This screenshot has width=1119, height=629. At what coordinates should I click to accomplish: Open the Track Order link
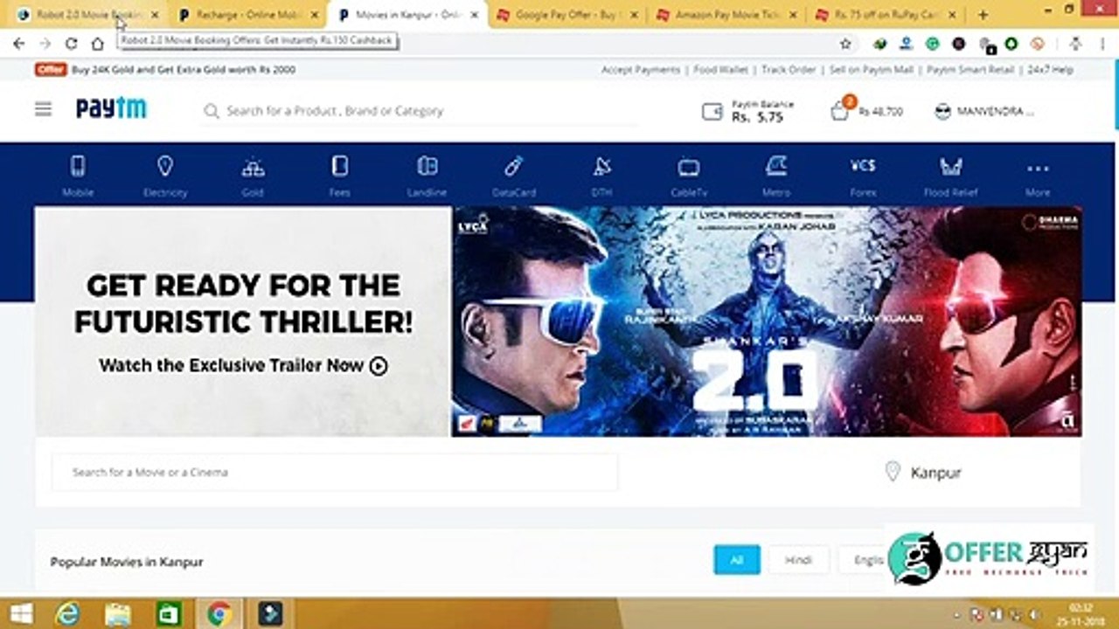coord(789,70)
